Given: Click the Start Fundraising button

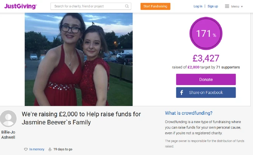Looking at the screenshot, I should point(155,6).
